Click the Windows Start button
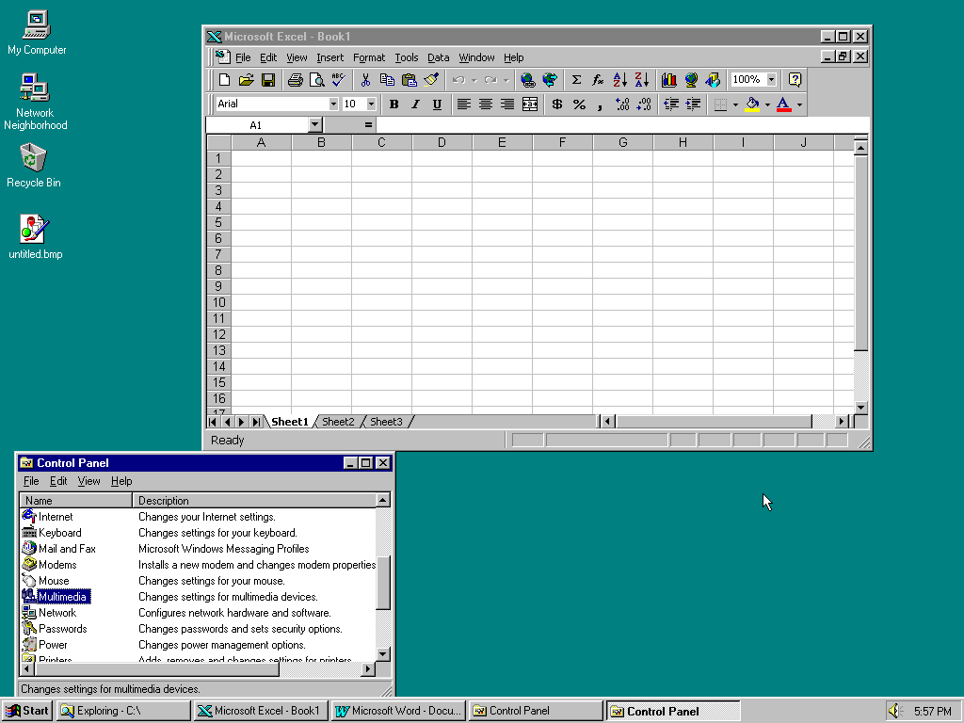The width and height of the screenshot is (964, 723). pos(27,711)
